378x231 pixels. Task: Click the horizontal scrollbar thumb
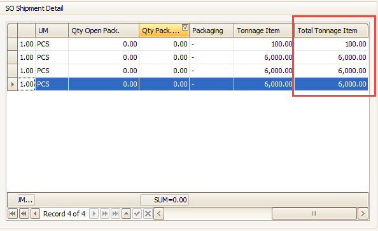click(x=314, y=214)
